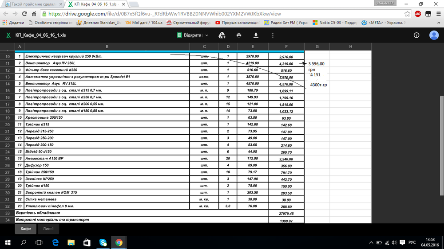This screenshot has height=249, width=444.
Task: Bookmark this page with star icon
Action: click(407, 14)
